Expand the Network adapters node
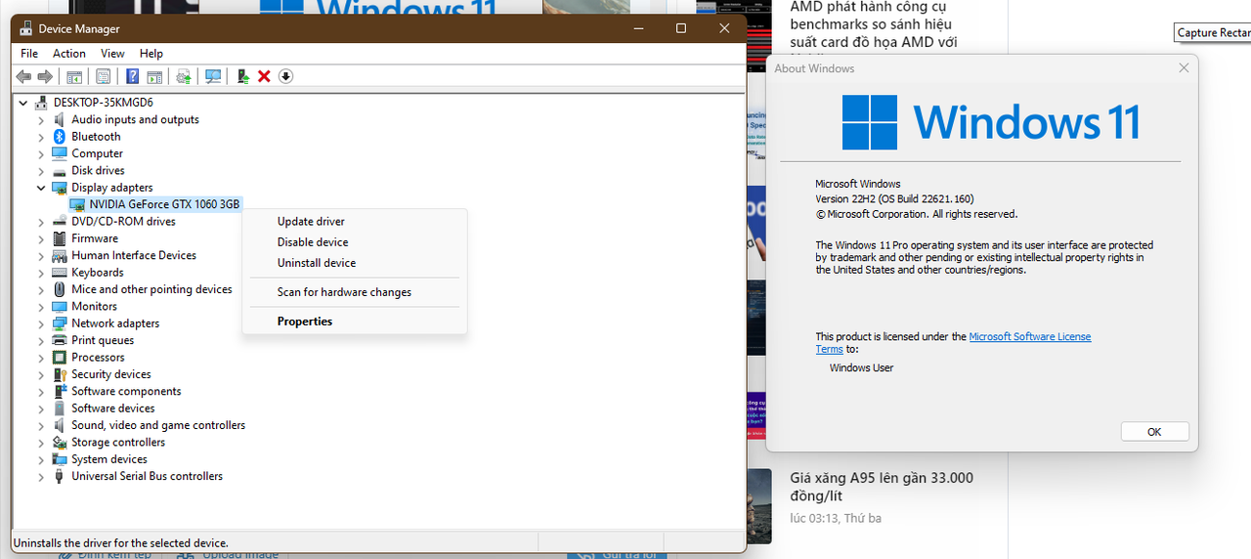The height and width of the screenshot is (559, 1251). [41, 323]
